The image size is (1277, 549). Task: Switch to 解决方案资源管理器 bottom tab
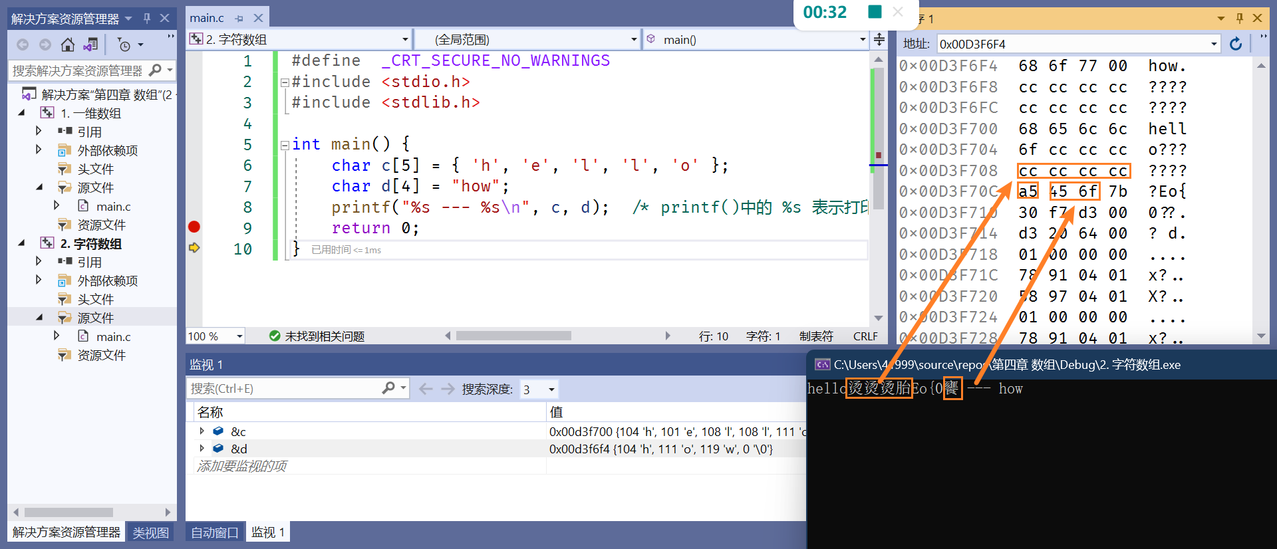point(66,532)
